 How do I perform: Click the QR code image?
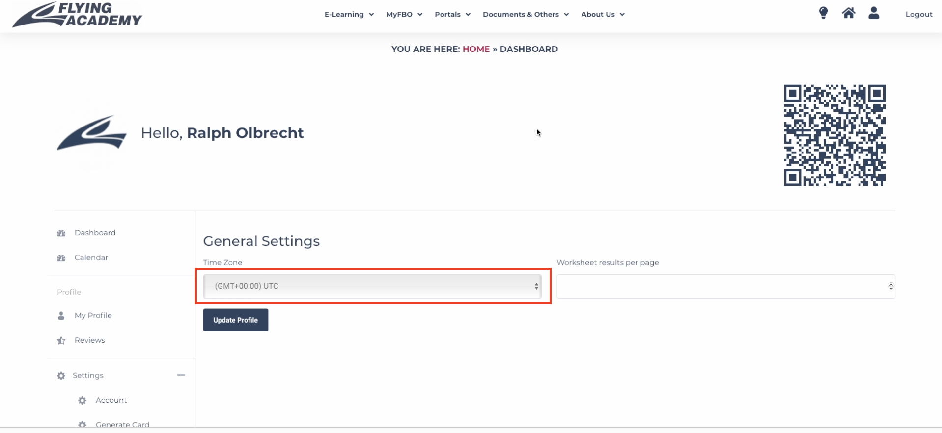coord(834,135)
